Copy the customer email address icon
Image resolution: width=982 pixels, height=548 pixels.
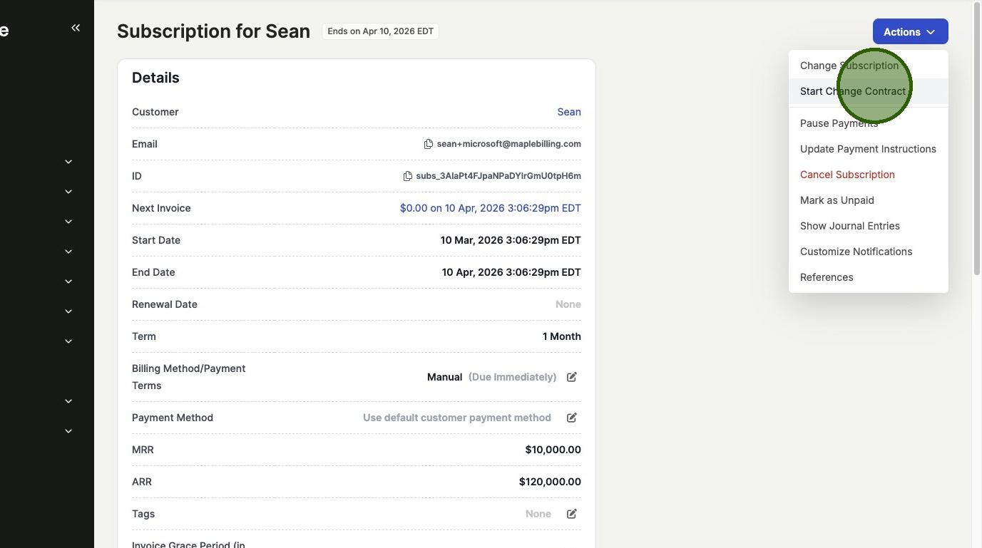(x=428, y=144)
